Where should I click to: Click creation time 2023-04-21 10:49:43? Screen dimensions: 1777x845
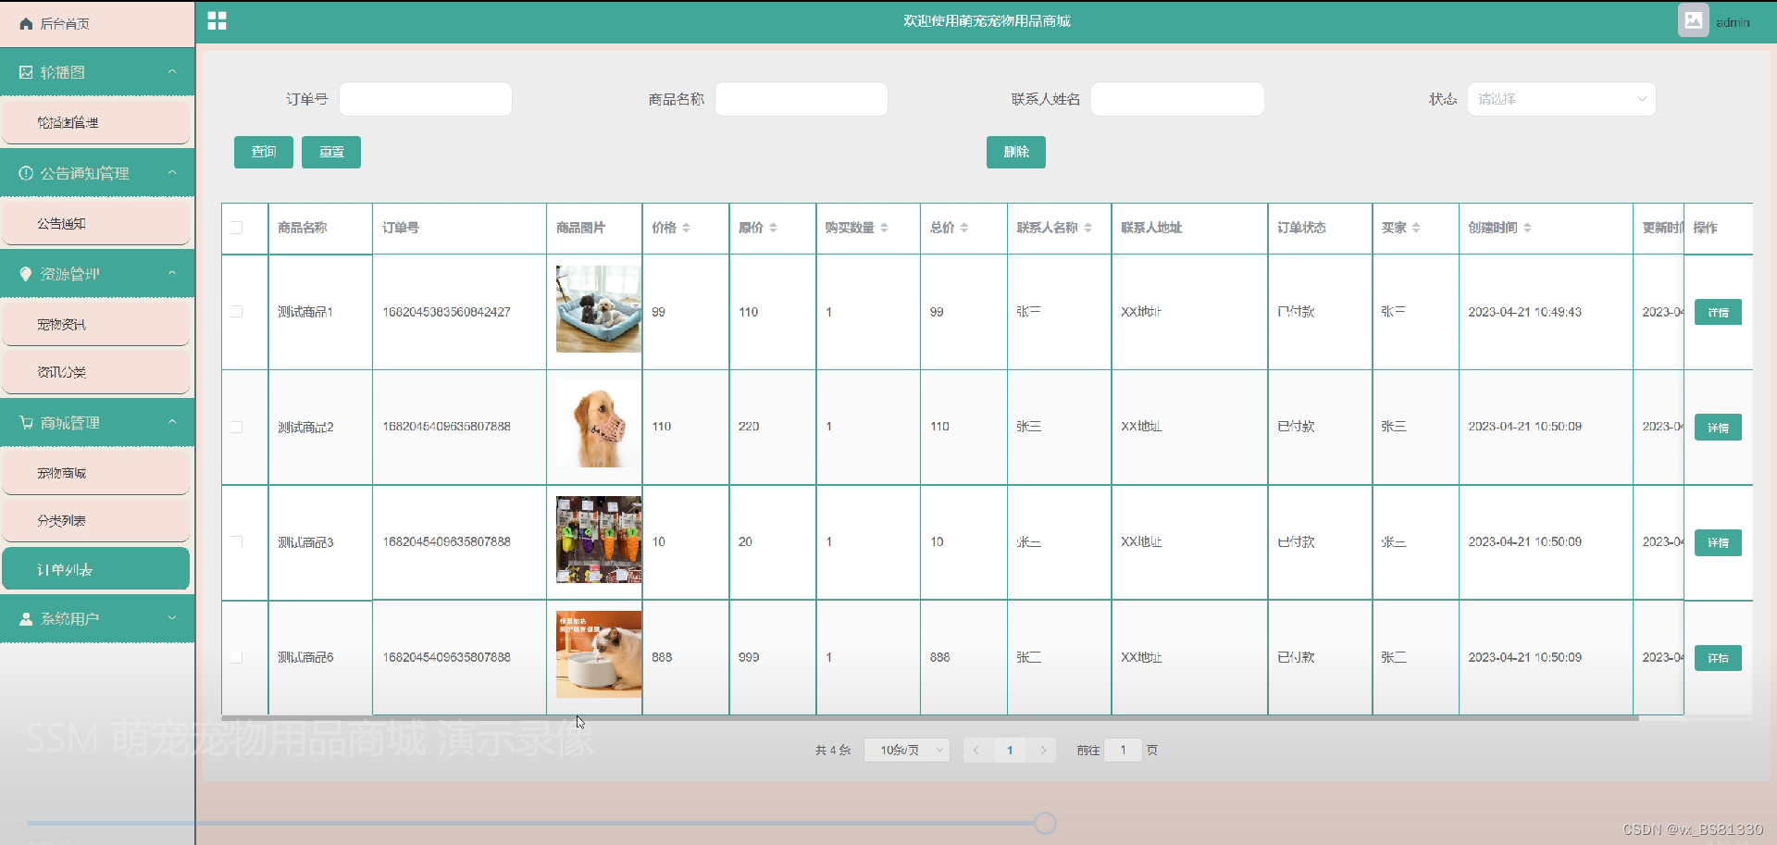click(x=1524, y=312)
